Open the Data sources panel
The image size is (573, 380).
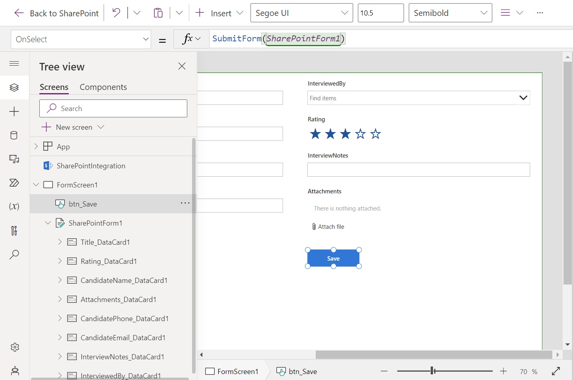click(x=14, y=135)
